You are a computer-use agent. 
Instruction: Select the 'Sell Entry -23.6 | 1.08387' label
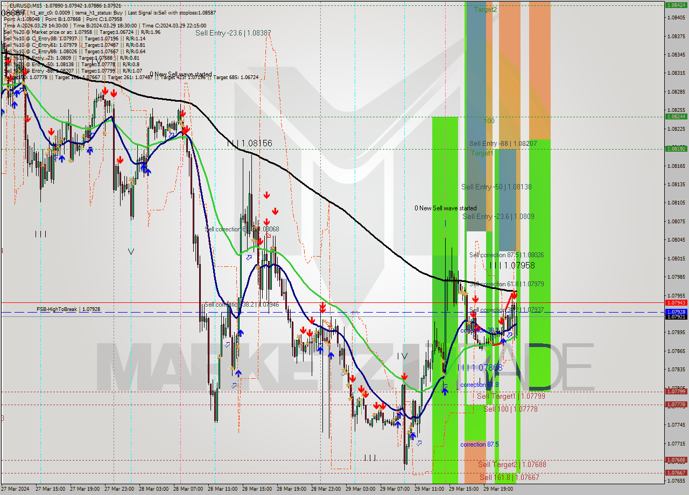(233, 33)
